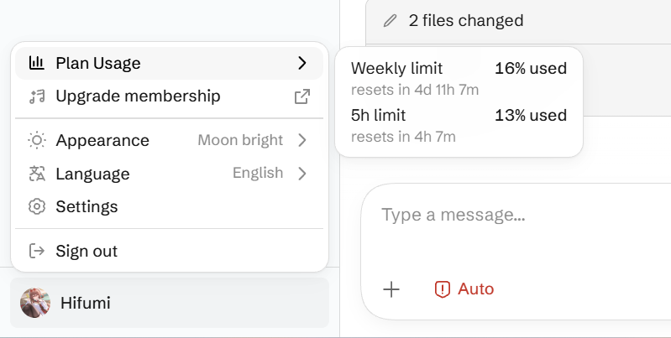Click the red shield alert icon
The width and height of the screenshot is (671, 338).
(x=442, y=289)
